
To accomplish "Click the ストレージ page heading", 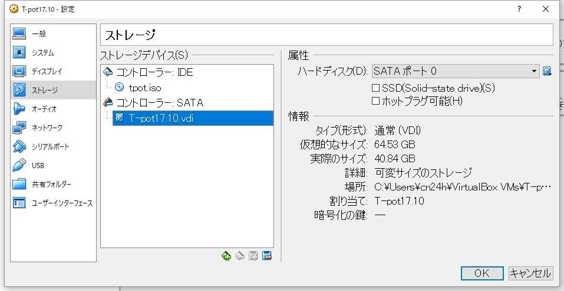I will pyautogui.click(x=130, y=35).
